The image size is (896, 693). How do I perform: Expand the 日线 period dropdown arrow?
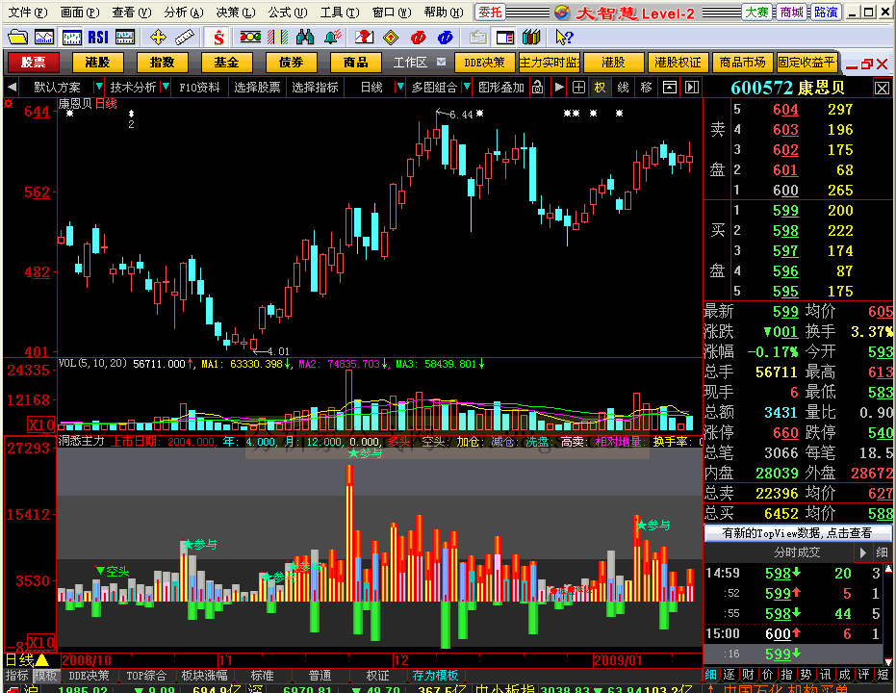pyautogui.click(x=400, y=88)
